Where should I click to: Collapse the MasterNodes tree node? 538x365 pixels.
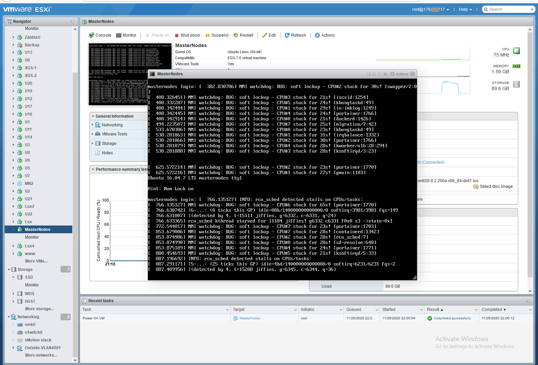coord(13,230)
